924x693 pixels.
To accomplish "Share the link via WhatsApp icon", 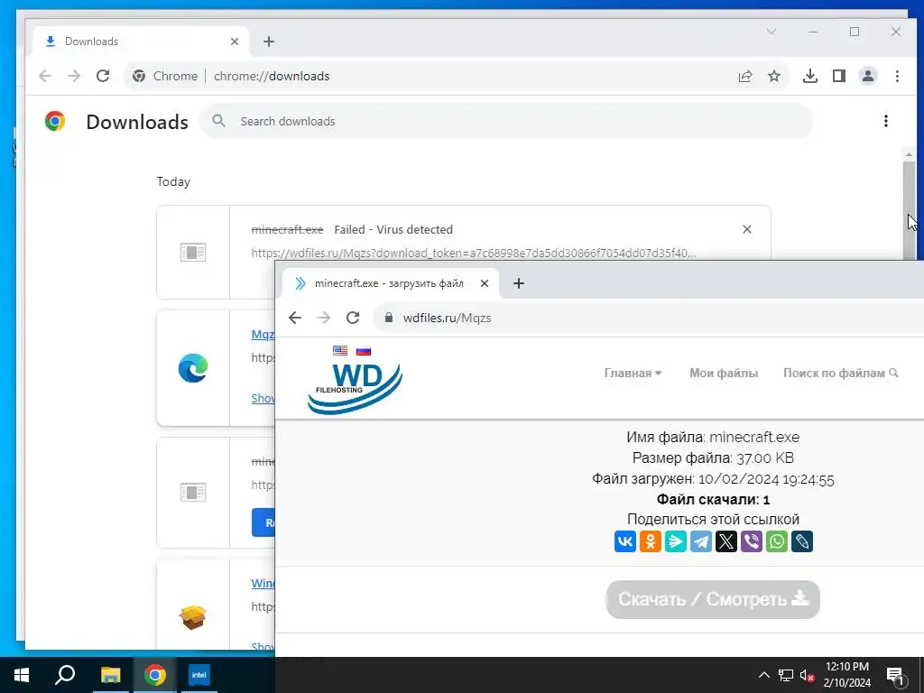I will tap(777, 541).
